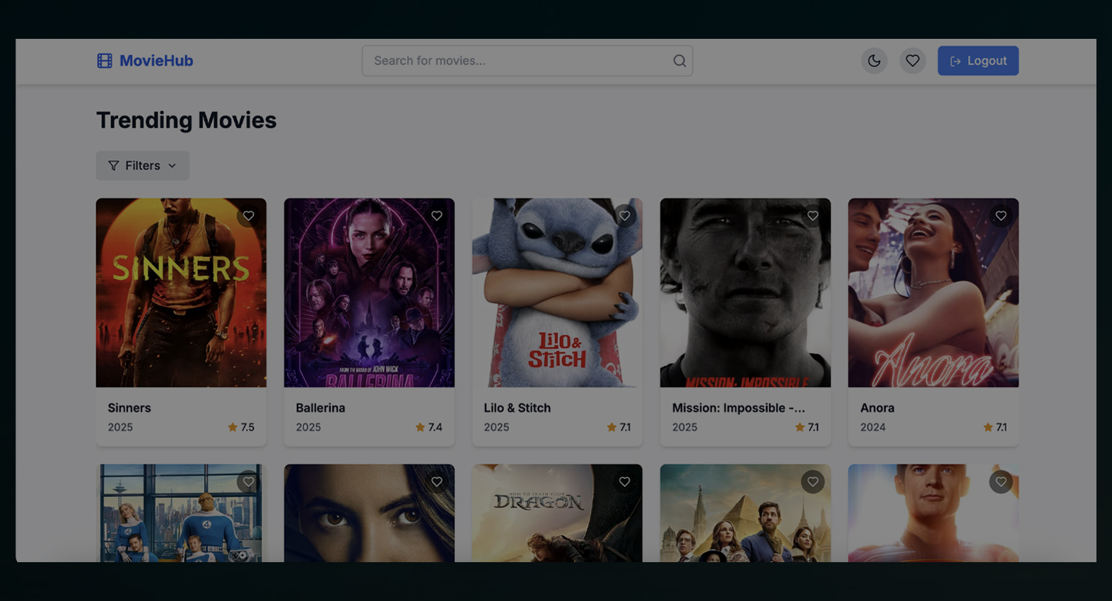Click the Logout button
Screen dimensions: 1112x601
978,61
